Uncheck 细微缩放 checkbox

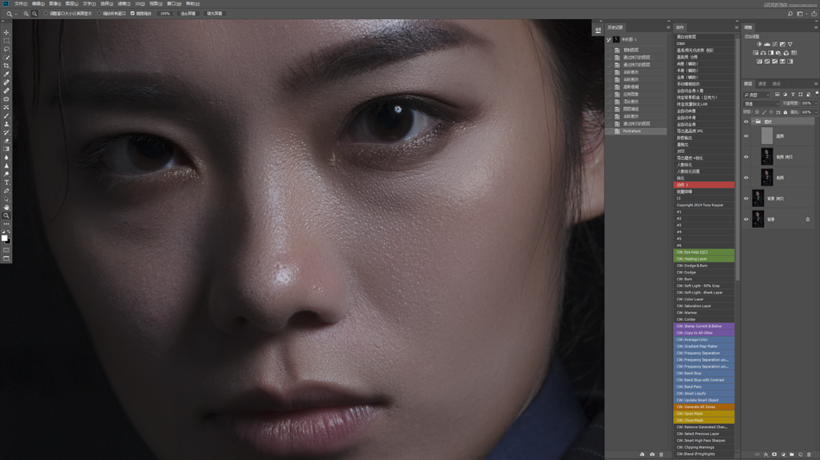132,14
